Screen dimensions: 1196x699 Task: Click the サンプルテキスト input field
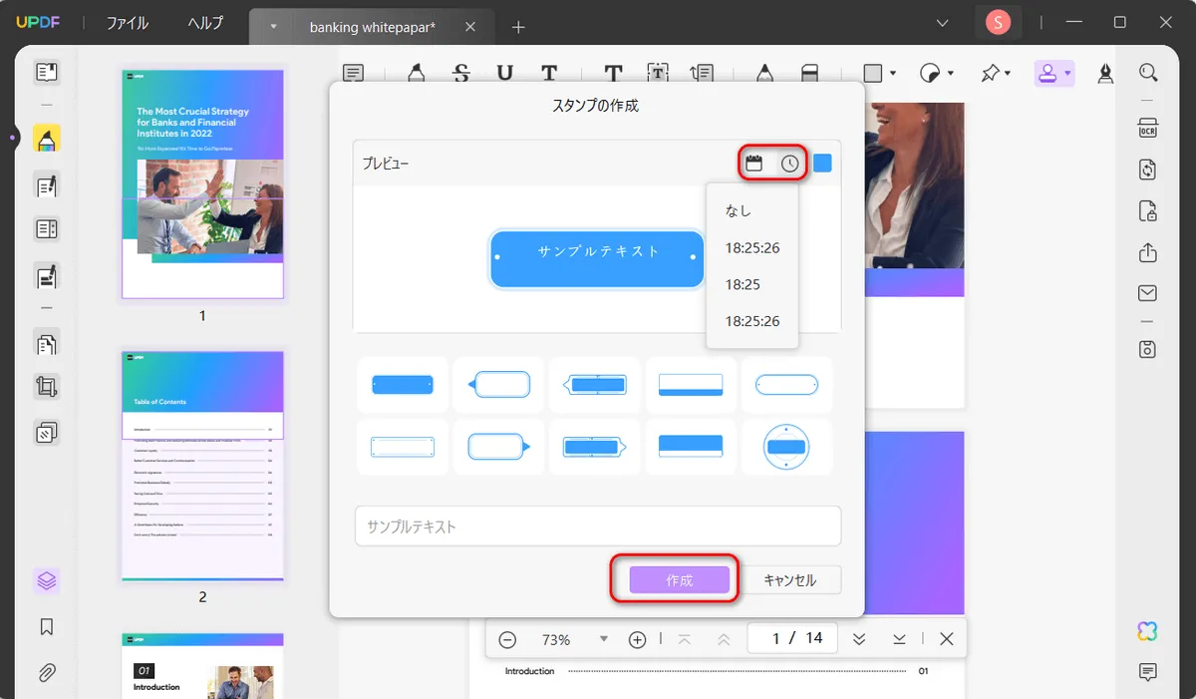tap(598, 526)
